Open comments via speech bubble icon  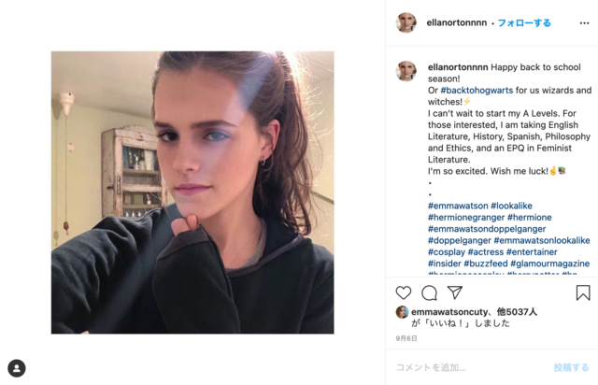point(429,292)
